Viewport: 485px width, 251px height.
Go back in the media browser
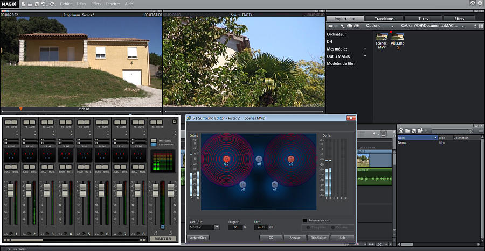[x=330, y=26]
